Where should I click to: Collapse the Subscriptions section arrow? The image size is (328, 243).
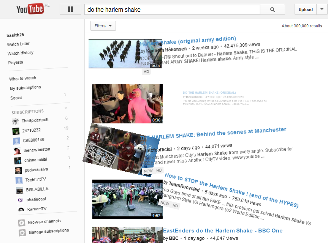(66, 109)
